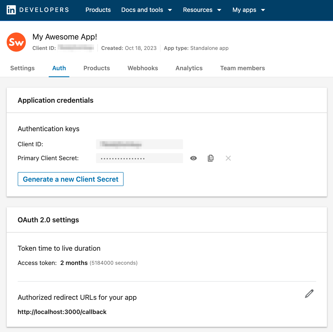Click the http://localhost:3000/callback URL
Image resolution: width=333 pixels, height=332 pixels.
[62, 312]
